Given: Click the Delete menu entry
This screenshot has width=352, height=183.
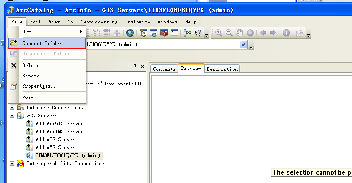Looking at the screenshot, I should coord(47,65).
